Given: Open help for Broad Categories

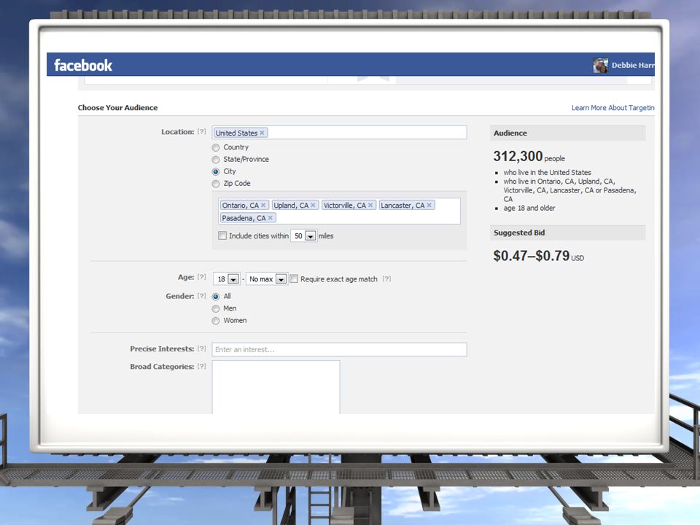Looking at the screenshot, I should click(x=202, y=366).
